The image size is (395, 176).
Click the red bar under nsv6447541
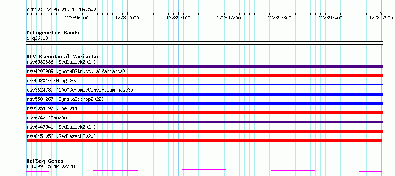[204, 131]
